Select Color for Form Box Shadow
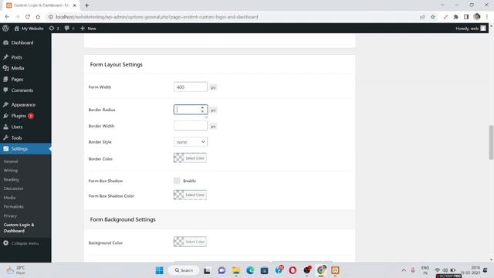This screenshot has height=278, width=494. (x=190, y=195)
